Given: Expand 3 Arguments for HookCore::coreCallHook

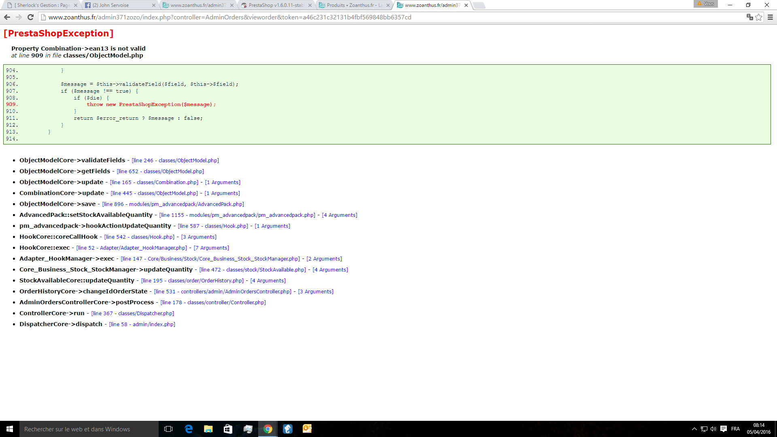Looking at the screenshot, I should pos(199,237).
